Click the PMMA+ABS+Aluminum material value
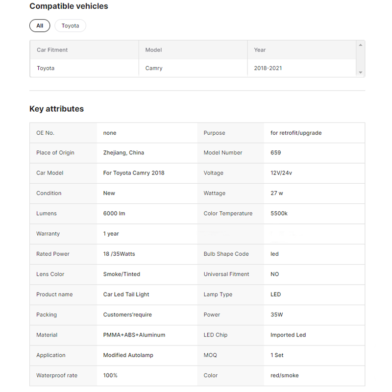Screen dimensions: 392x392 [134, 335]
